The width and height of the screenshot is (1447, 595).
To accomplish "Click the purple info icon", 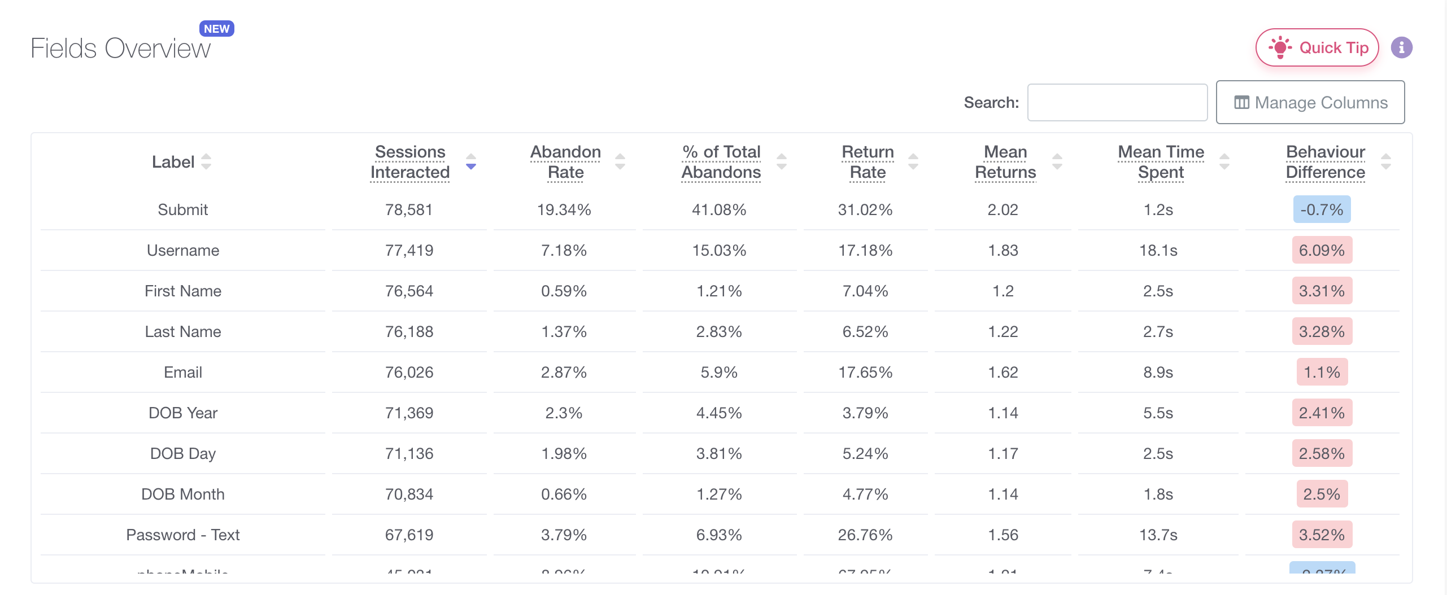I will click(x=1401, y=48).
